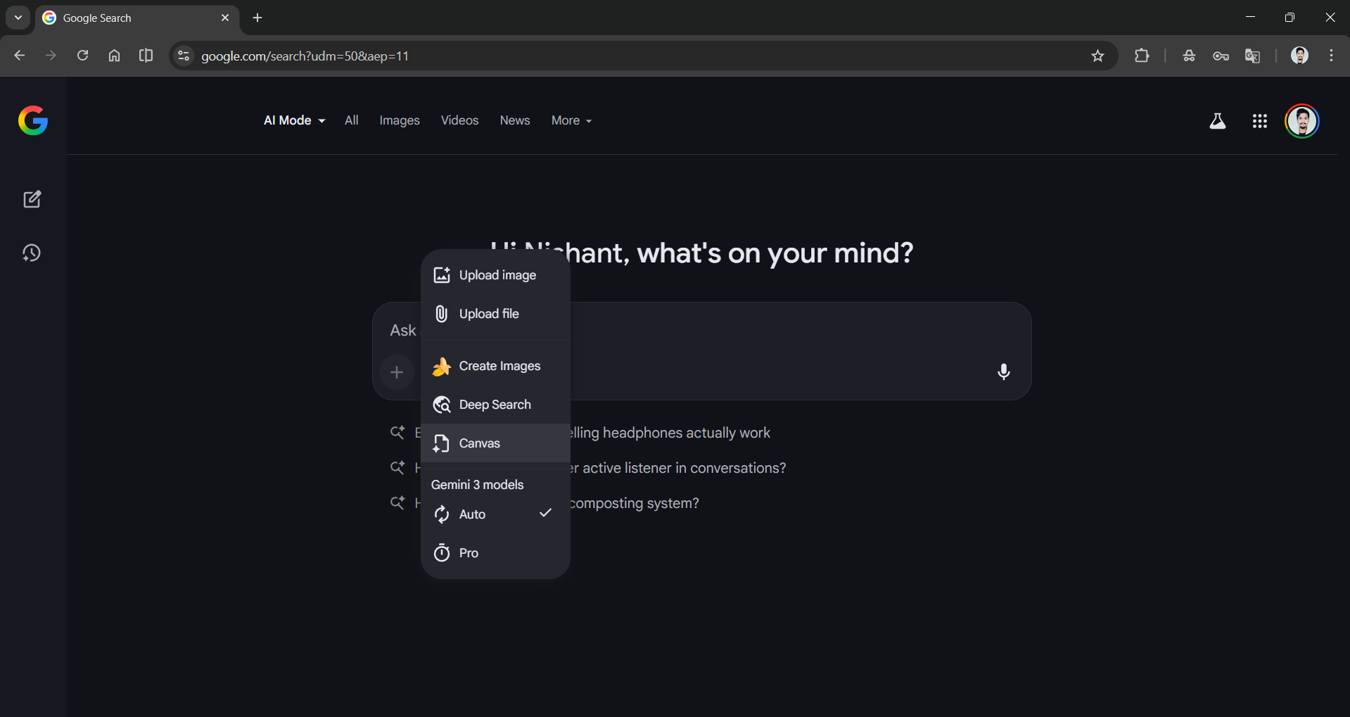This screenshot has width=1350, height=717.
Task: Open search history from the sidebar clock icon
Action: pyautogui.click(x=32, y=253)
